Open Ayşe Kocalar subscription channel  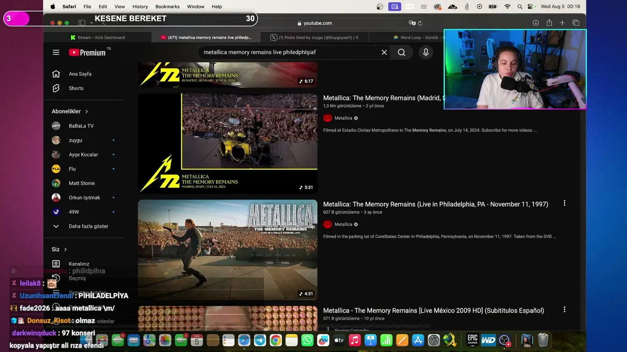coord(84,154)
